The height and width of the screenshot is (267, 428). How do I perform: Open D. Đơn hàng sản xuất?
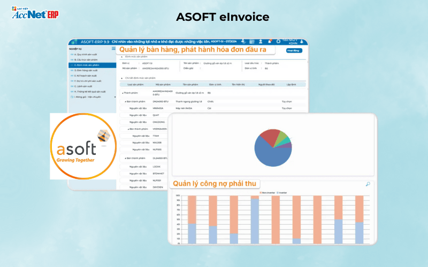[x=86, y=70]
